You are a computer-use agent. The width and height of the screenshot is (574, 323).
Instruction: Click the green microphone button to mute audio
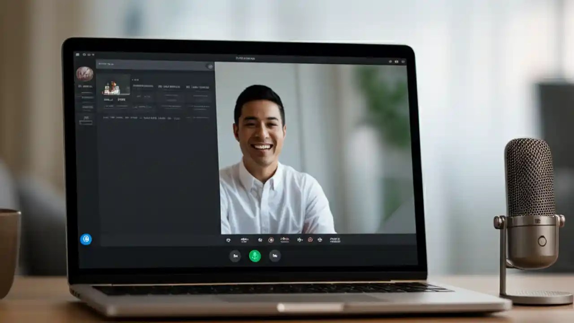(x=255, y=256)
